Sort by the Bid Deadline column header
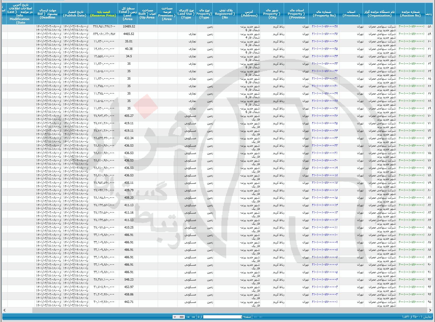 [x=48, y=14]
